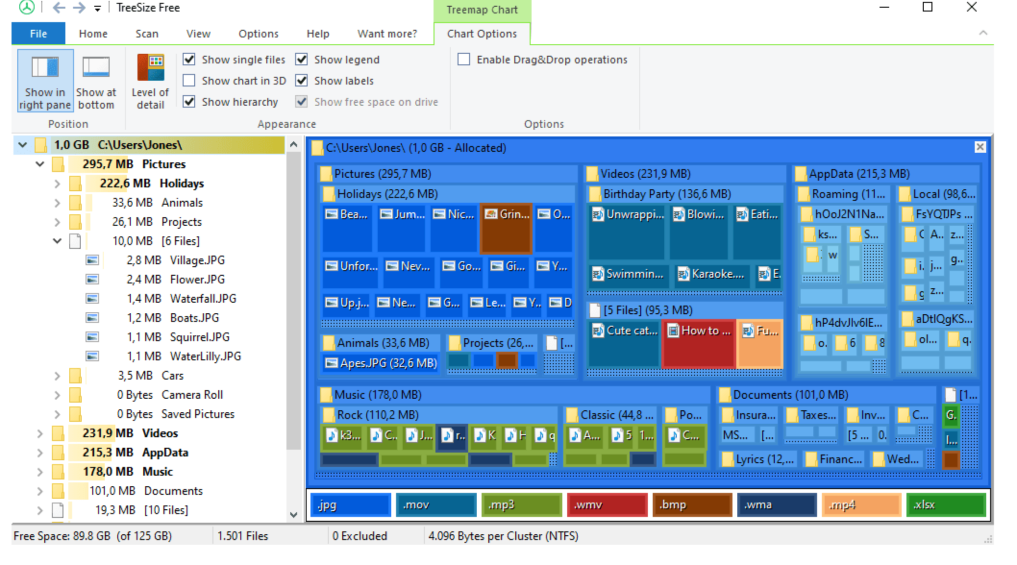Click the tree scrollbar up arrow
The height and width of the screenshot is (565, 1017).
click(x=294, y=144)
